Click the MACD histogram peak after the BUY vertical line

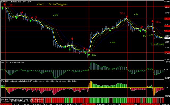pyautogui.click(x=92, y=66)
